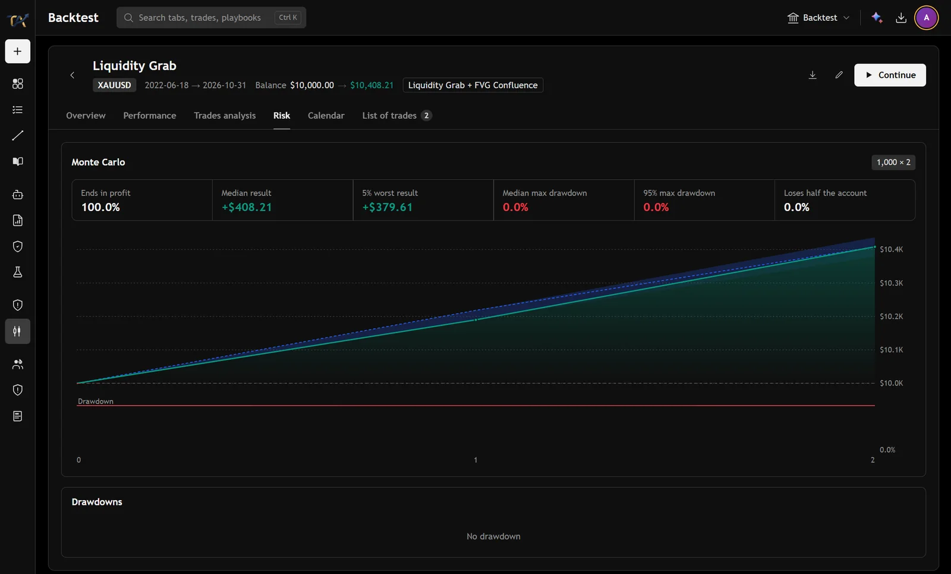Select the diagonal line icon in sidebar
The width and height of the screenshot is (951, 574).
18,136
